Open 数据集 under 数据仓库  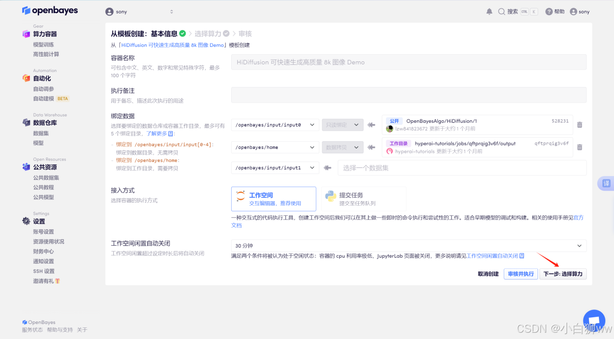point(41,133)
